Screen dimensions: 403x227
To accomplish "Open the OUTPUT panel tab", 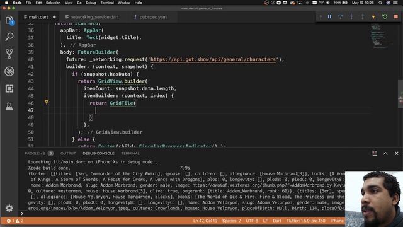I will tap(68, 153).
